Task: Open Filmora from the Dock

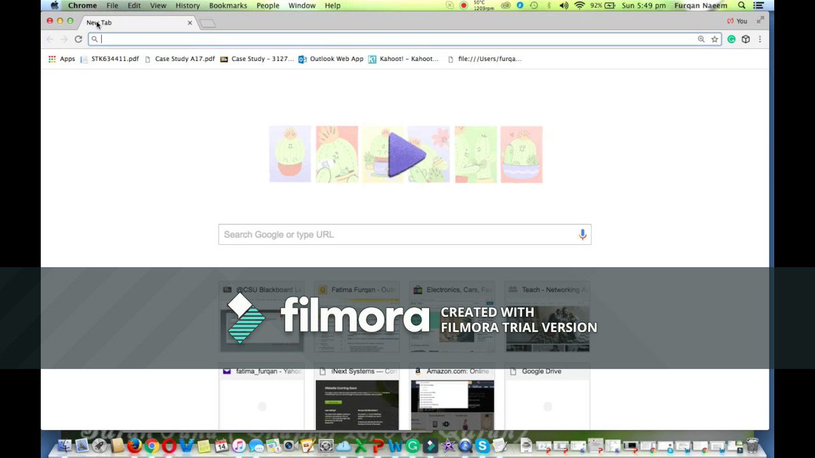Action: tap(431, 446)
